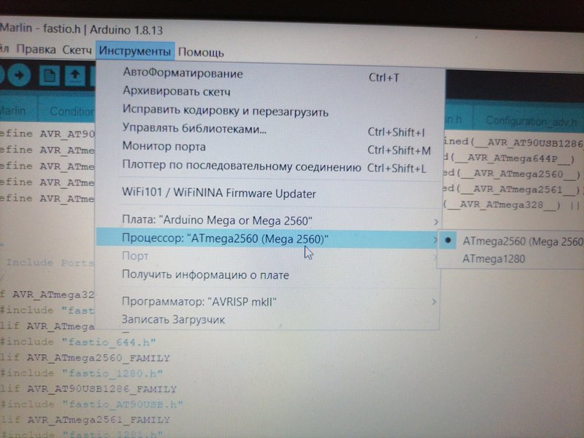Viewport: 584px width, 438px height.
Task: Switch to the Configuration_adv.h tab
Action: 531,120
